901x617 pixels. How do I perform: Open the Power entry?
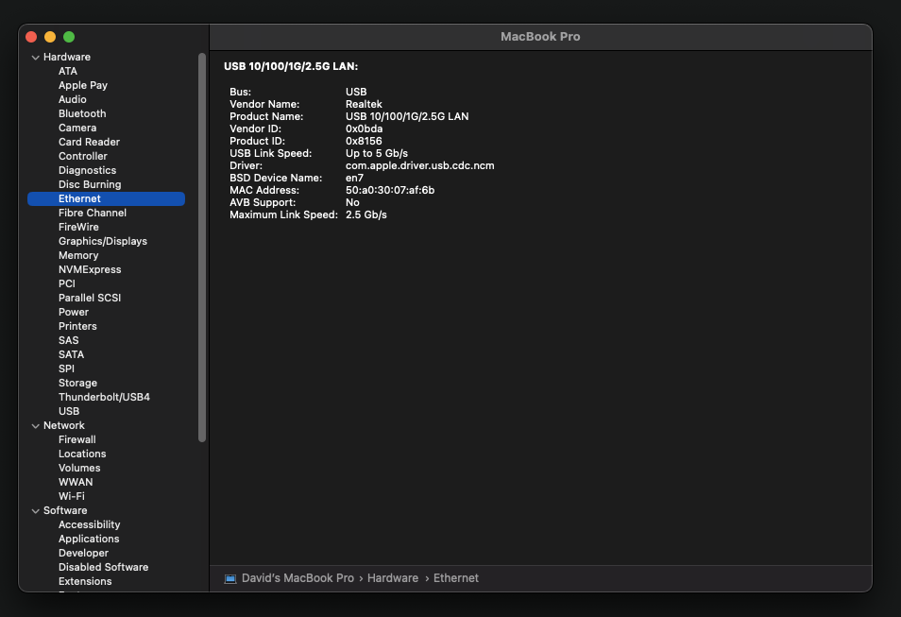pos(74,312)
